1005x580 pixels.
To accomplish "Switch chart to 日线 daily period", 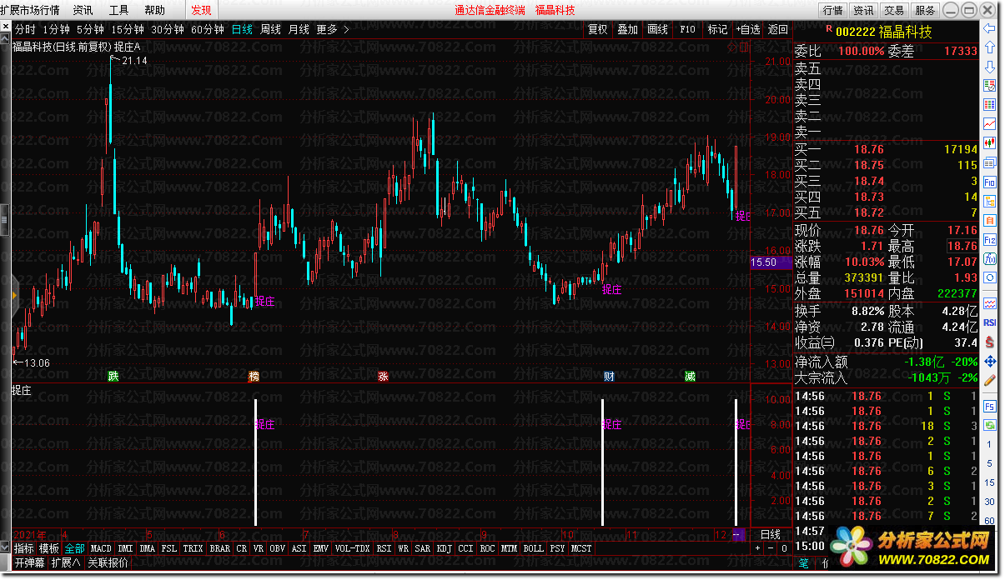I will pos(242,29).
